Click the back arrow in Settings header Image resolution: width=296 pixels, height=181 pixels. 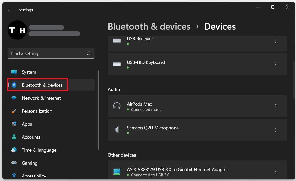coord(10,10)
